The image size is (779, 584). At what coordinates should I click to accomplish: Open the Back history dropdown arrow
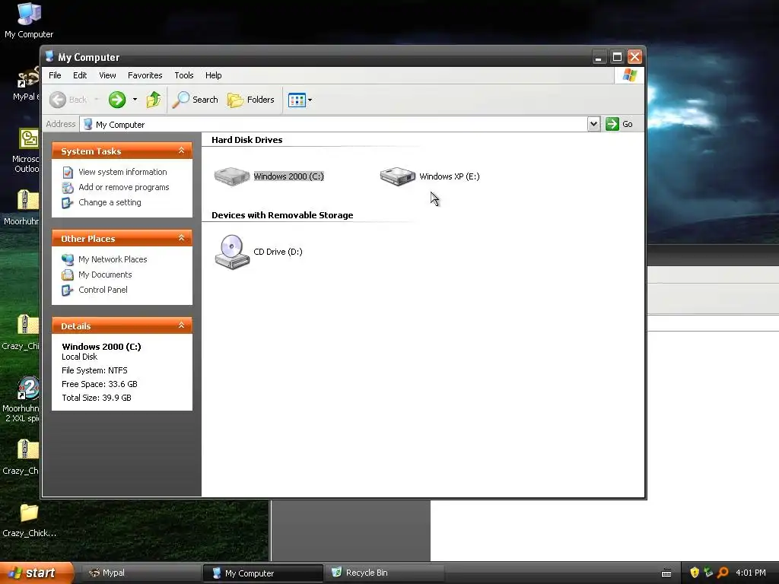pyautogui.click(x=97, y=100)
